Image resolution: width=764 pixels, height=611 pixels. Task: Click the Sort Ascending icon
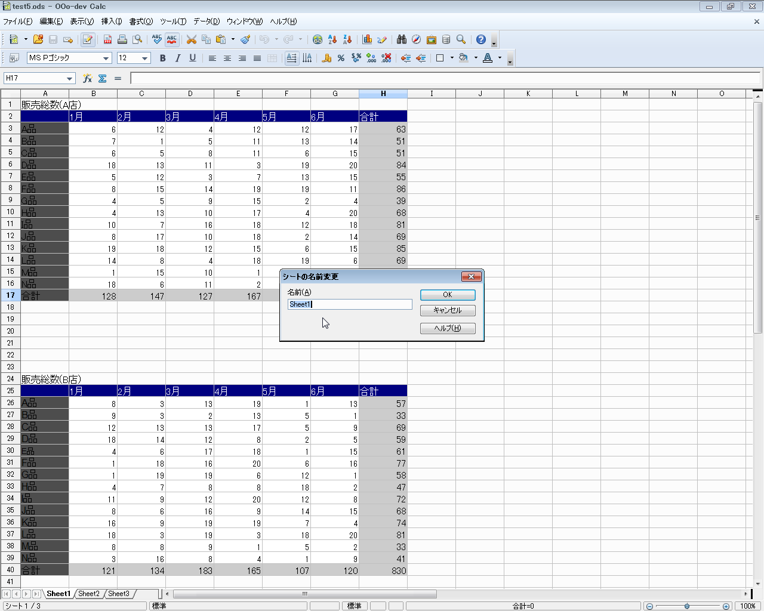click(x=332, y=40)
